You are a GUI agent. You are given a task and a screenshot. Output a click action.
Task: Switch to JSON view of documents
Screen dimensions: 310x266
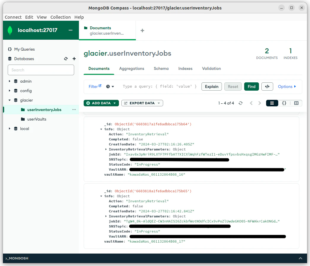tap(284, 103)
